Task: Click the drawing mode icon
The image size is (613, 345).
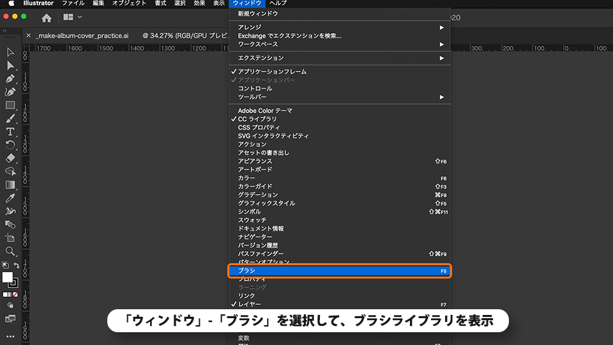Action: (x=10, y=305)
